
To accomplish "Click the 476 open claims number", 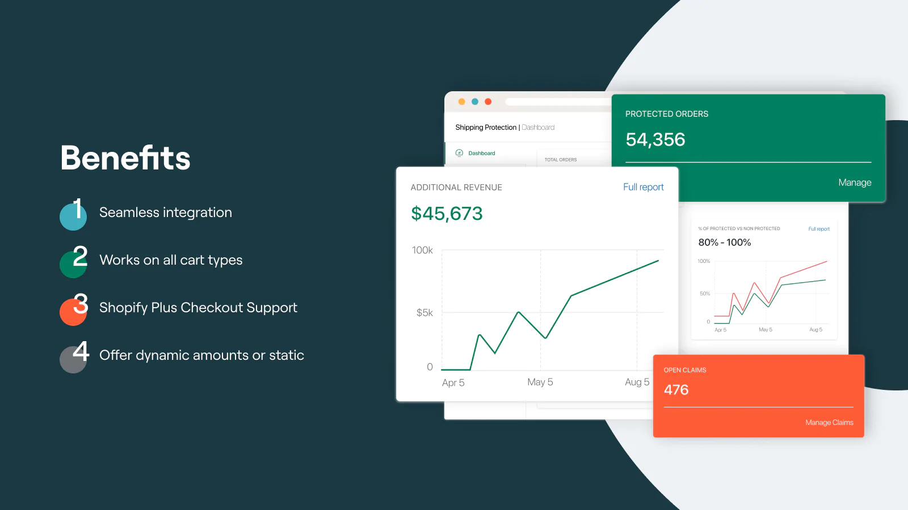I will click(x=676, y=390).
